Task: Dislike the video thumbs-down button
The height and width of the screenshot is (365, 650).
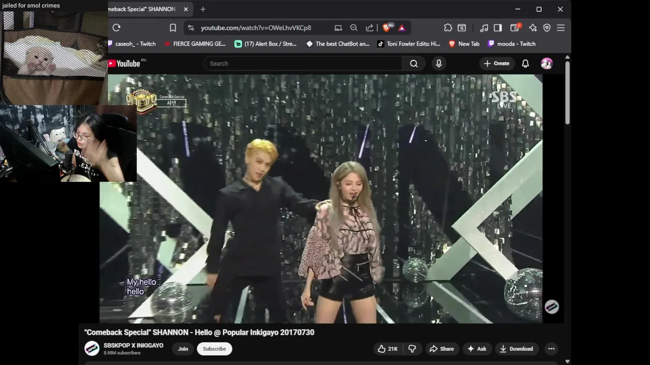Action: [x=412, y=349]
